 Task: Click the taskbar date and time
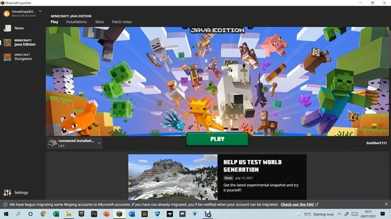click(368, 214)
